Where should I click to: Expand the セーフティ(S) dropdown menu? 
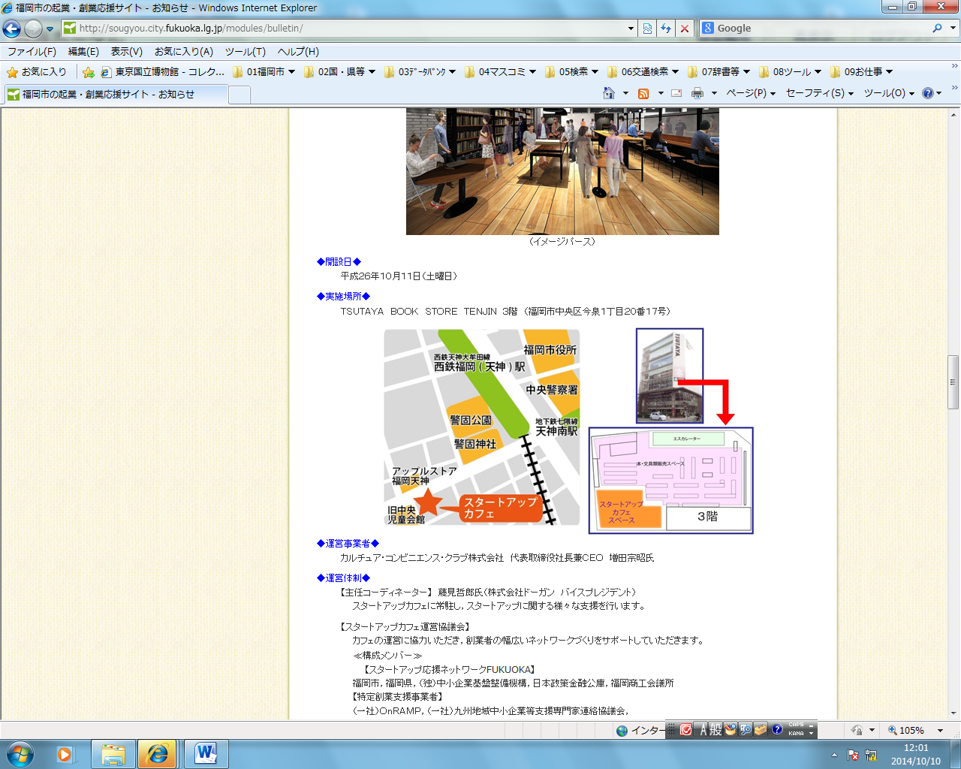(819, 93)
